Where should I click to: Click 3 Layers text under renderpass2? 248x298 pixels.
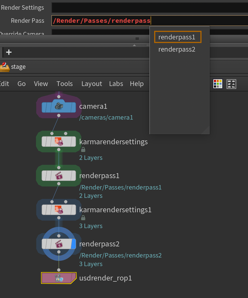[x=91, y=264]
